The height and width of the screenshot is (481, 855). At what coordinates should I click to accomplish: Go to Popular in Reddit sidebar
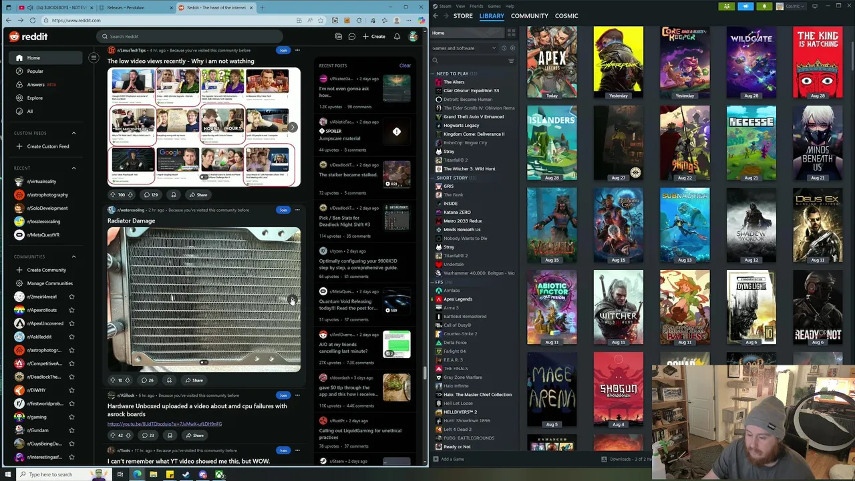35,71
